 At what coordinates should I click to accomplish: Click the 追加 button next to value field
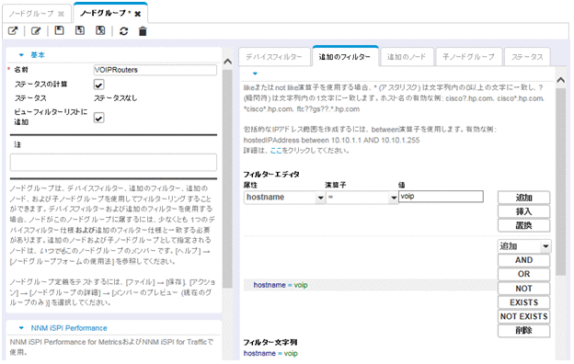(x=523, y=198)
